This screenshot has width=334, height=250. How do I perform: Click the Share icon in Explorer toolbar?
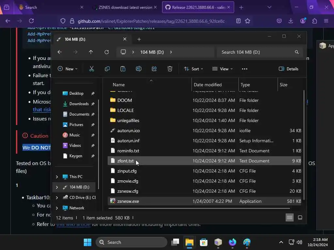point(154,69)
